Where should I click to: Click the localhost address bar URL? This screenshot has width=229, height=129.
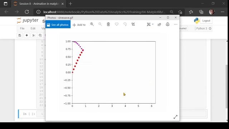(x=104, y=12)
